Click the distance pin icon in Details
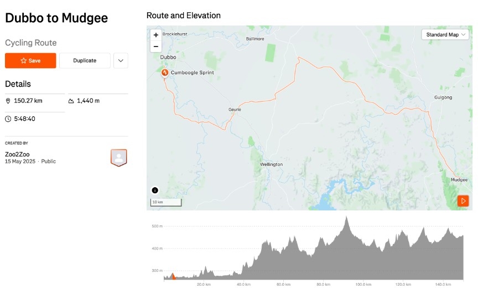The image size is (478, 299). pyautogui.click(x=8, y=101)
